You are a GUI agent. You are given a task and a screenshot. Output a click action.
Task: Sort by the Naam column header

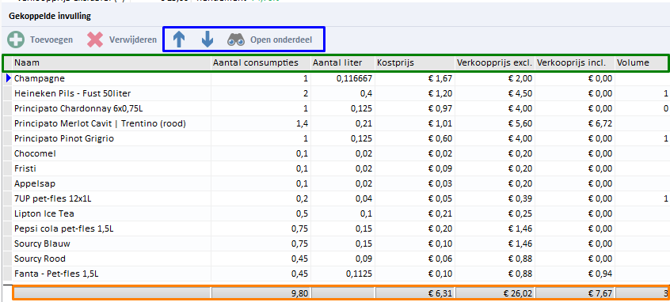[x=112, y=62]
